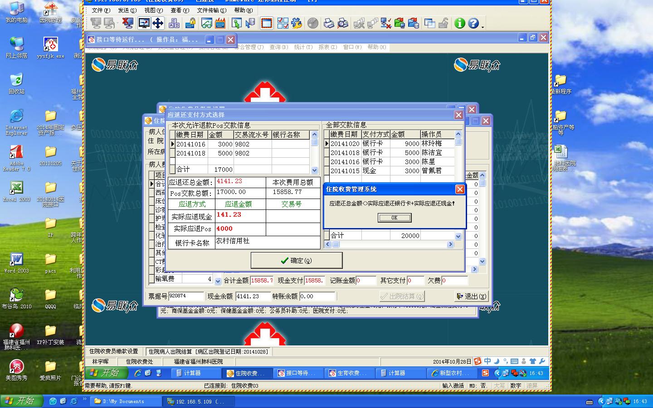Expand the dropdown arrow next to 输氧费 row
This screenshot has height=408, width=653.
[x=218, y=281]
